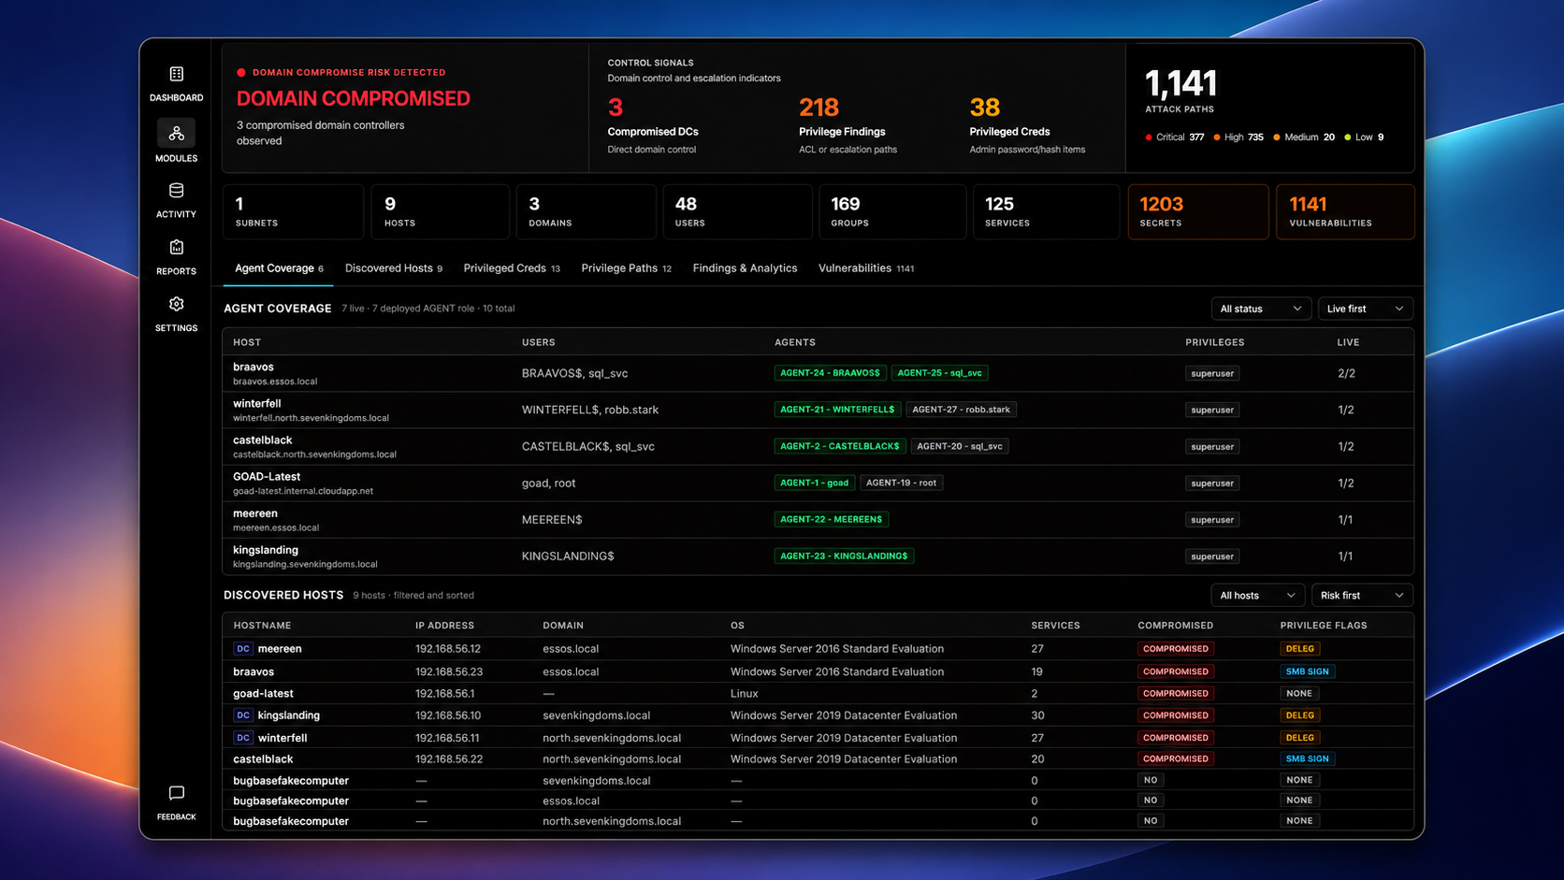The width and height of the screenshot is (1564, 880).
Task: Switch to the Privilege Paths tab
Action: 626,268
